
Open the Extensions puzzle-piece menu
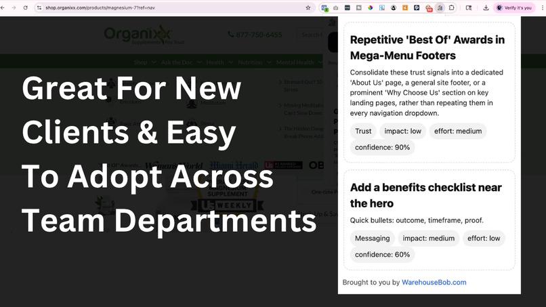click(452, 7)
